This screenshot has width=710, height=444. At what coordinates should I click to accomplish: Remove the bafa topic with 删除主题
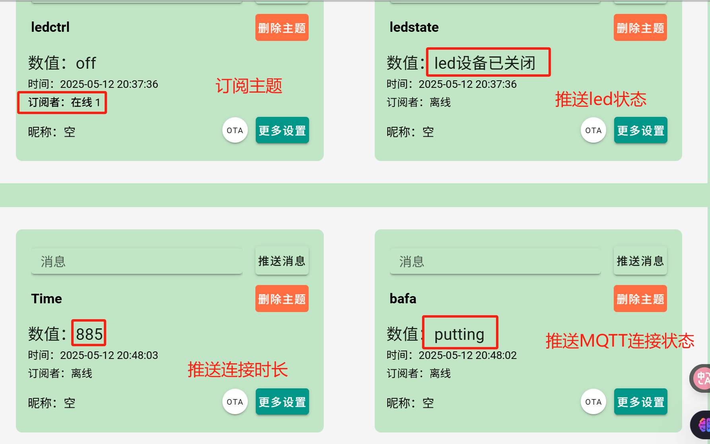[x=640, y=299]
